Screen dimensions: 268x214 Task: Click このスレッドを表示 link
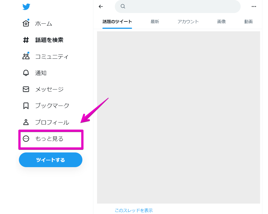tap(134, 210)
